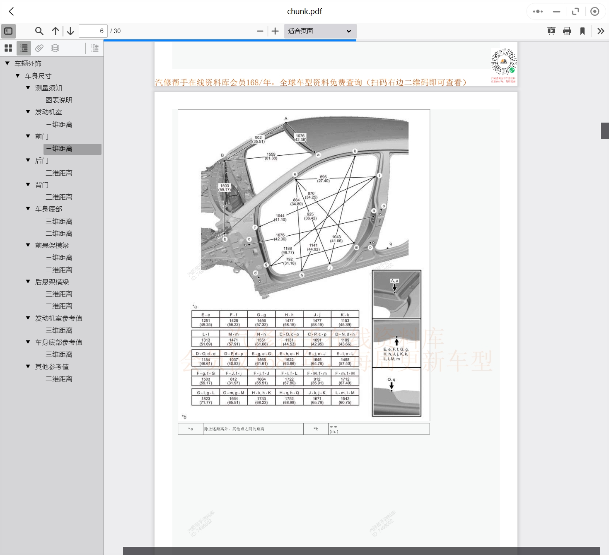The height and width of the screenshot is (555, 609).
Task: Click the page number input field
Action: (x=93, y=31)
